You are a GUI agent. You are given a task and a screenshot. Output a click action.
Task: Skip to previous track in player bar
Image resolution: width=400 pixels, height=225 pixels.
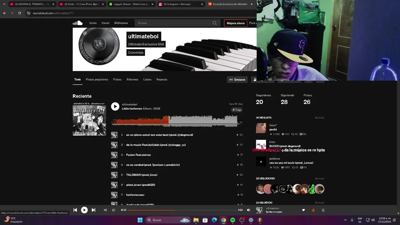(75, 210)
